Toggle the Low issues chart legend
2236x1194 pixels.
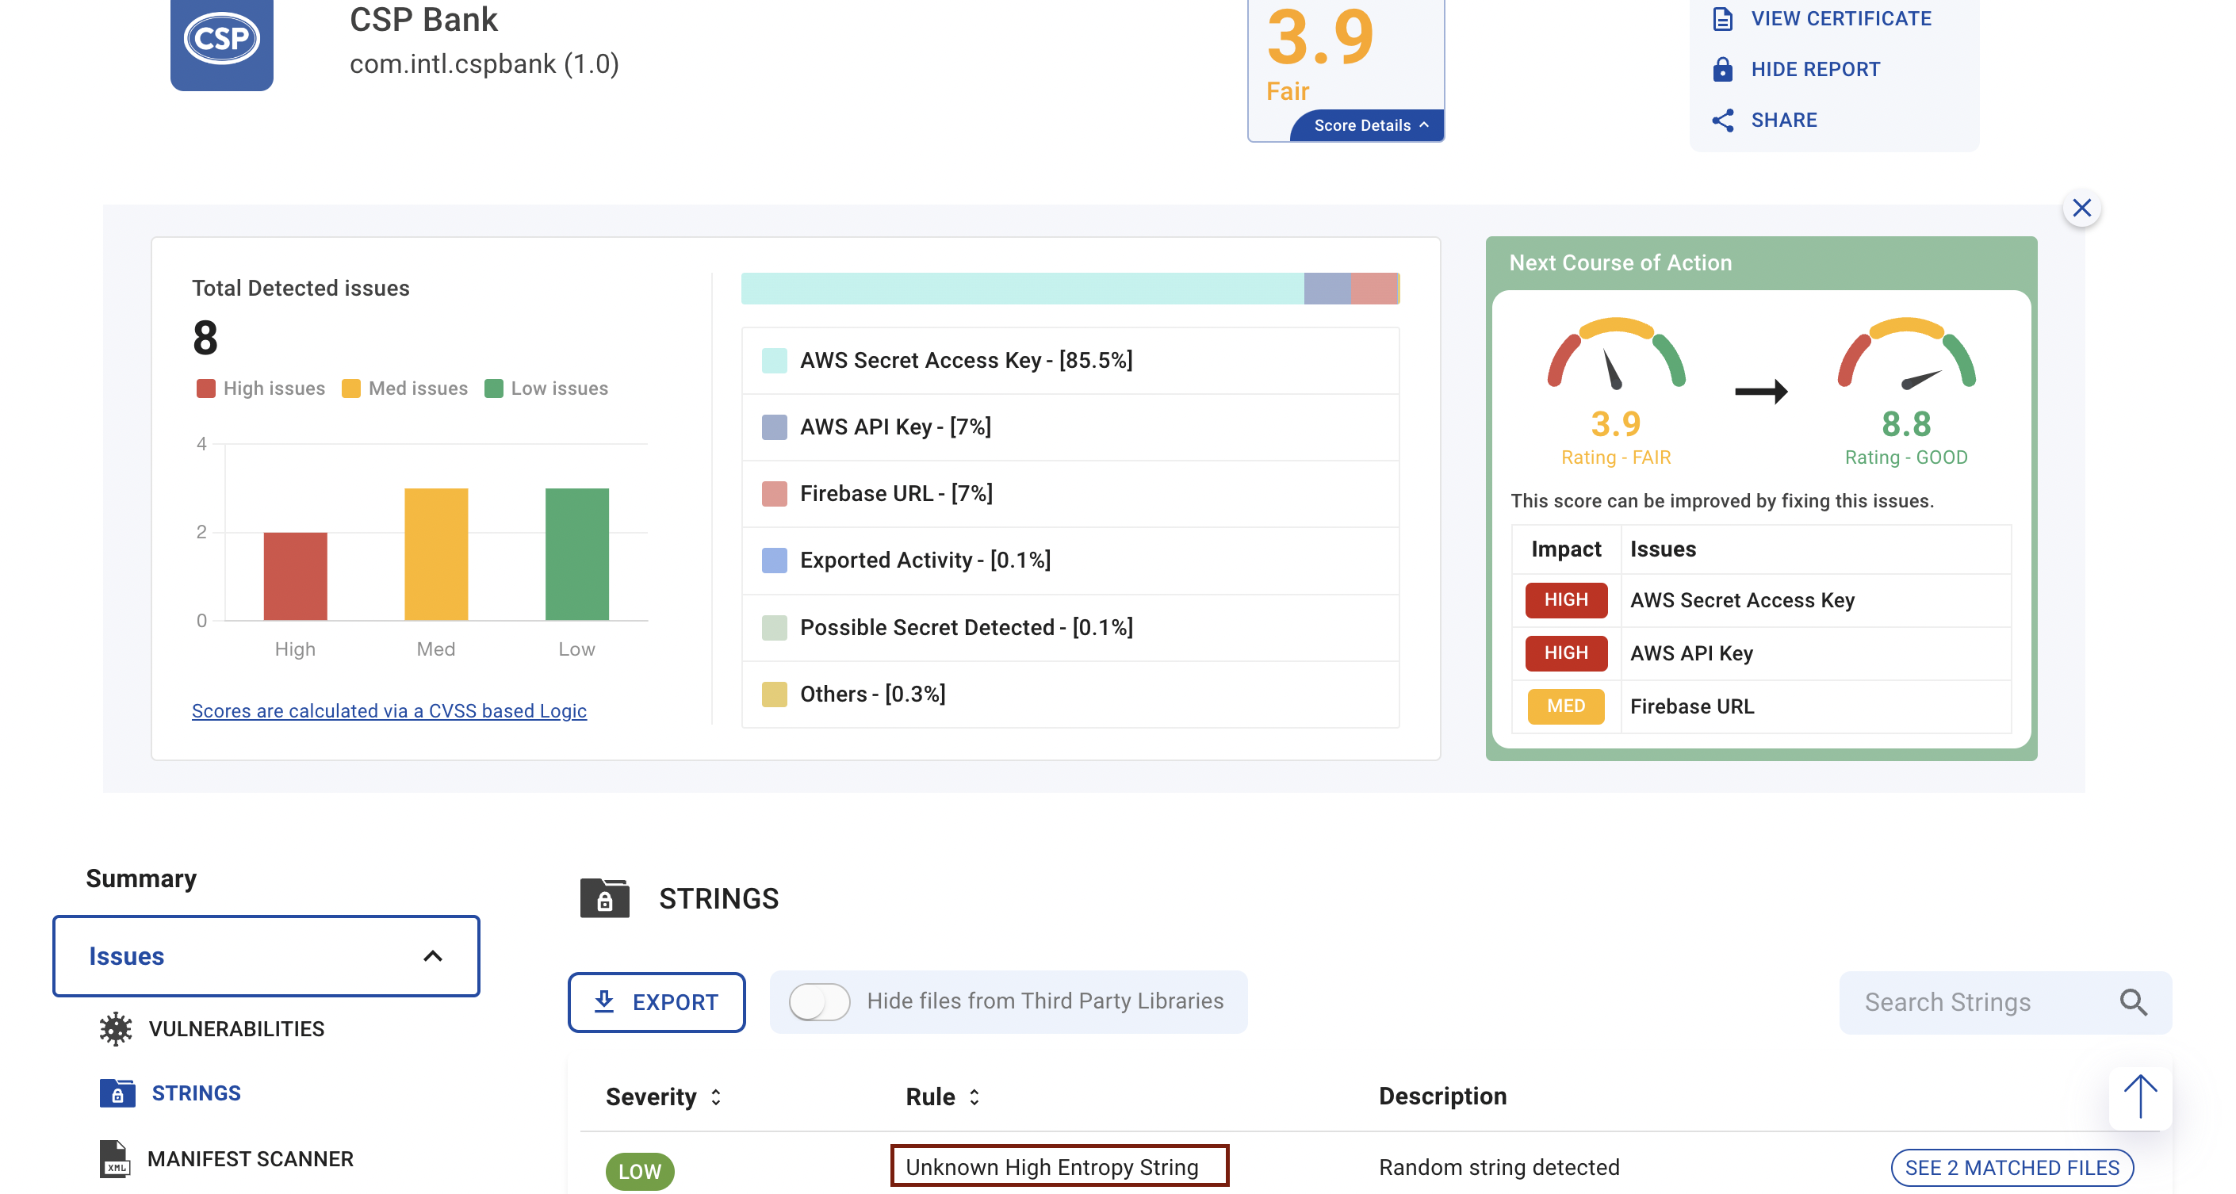tap(546, 388)
